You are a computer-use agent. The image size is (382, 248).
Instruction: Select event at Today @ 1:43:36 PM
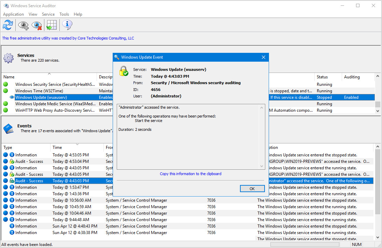pyautogui.click(x=188, y=194)
